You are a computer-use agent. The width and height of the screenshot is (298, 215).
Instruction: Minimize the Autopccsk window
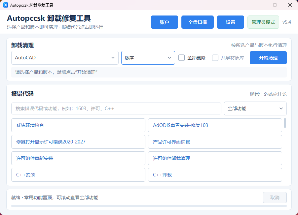[x=260, y=5]
